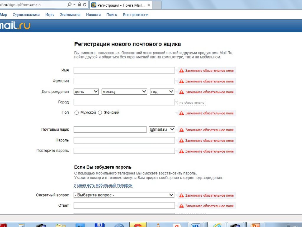Screen dimensions: 302x227
Task: Focus the Повторите пароль input field
Action: point(124,151)
